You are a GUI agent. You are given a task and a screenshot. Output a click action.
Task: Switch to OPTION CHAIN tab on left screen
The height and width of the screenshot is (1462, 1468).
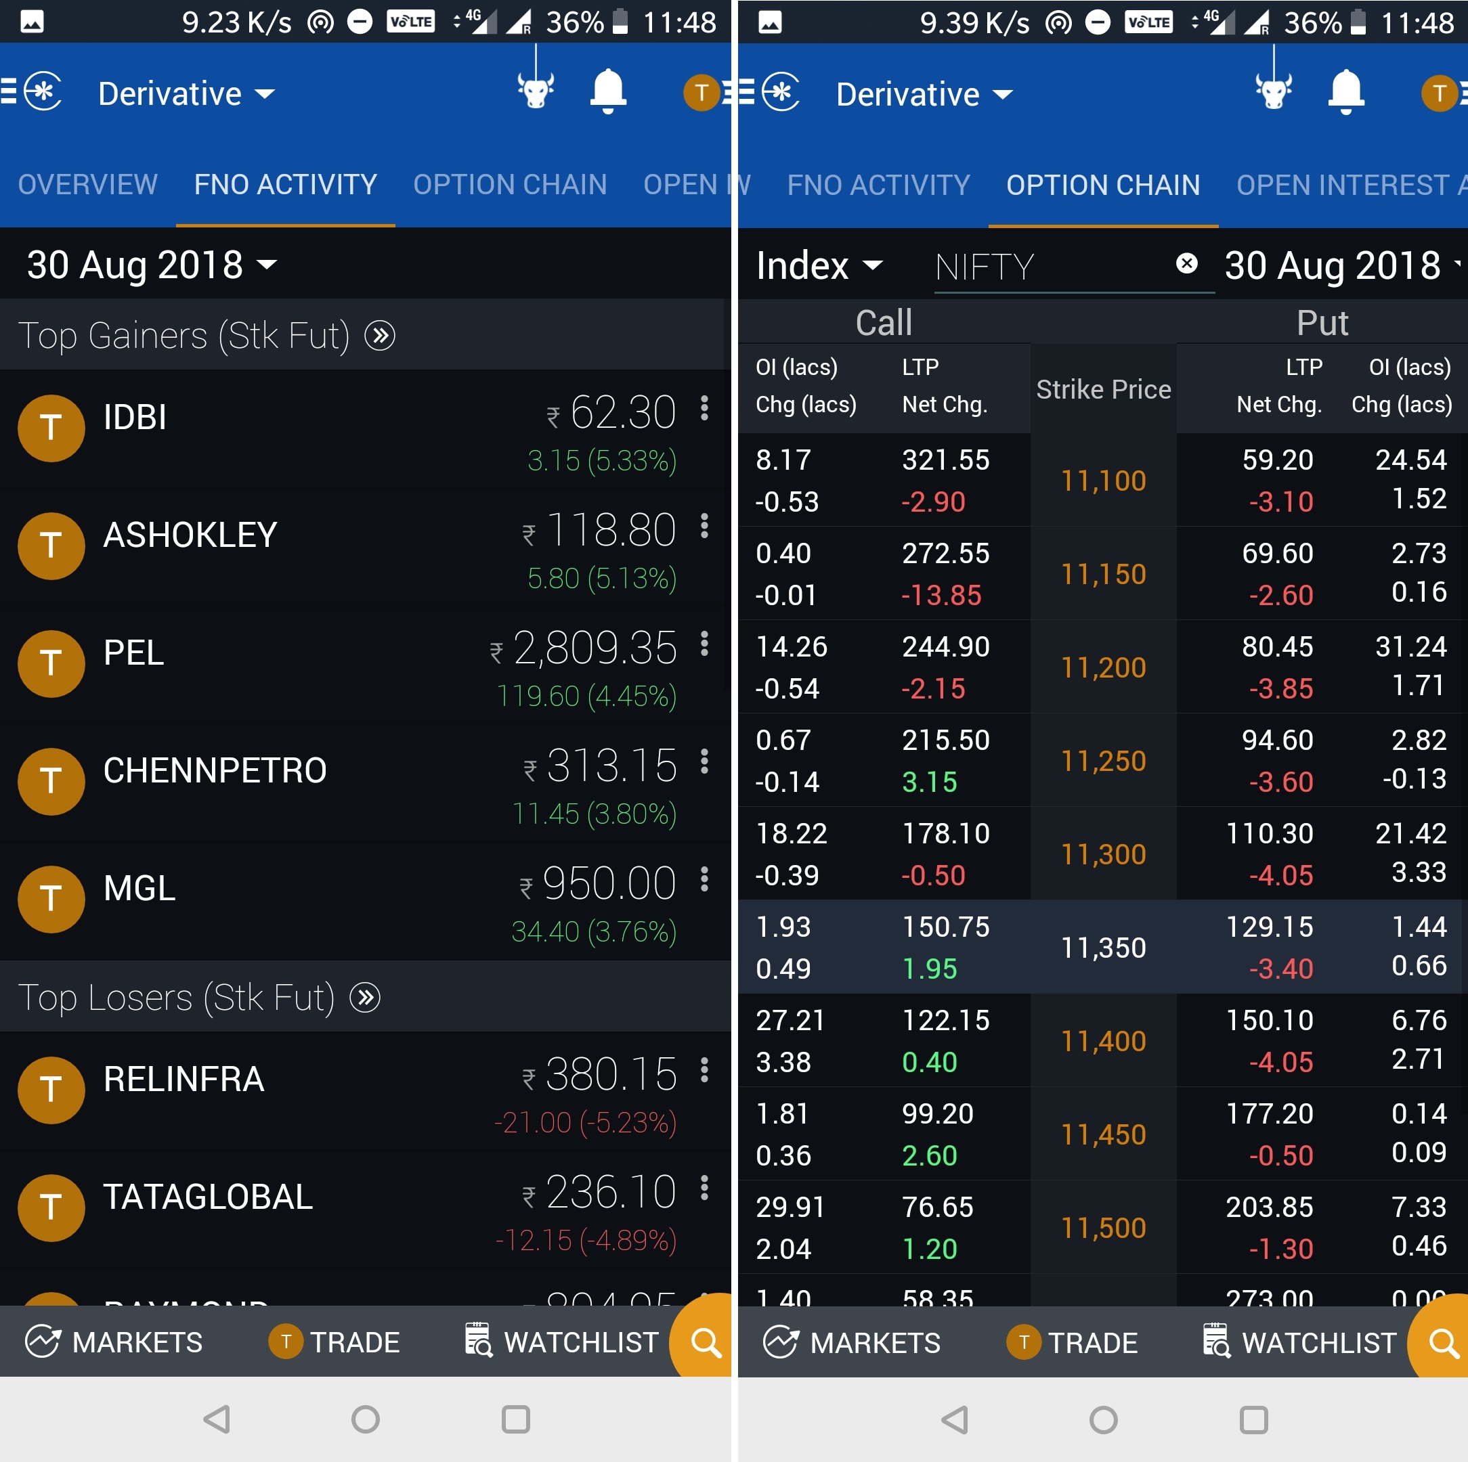(x=510, y=185)
